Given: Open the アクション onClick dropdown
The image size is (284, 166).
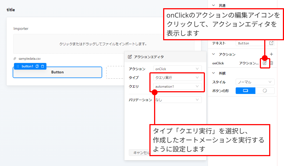Looking at the screenshot, I should [x=177, y=69].
